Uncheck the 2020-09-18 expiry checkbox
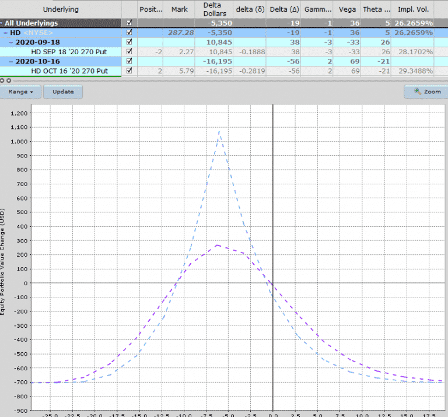Viewport: 448px width, 417px height. (x=129, y=42)
